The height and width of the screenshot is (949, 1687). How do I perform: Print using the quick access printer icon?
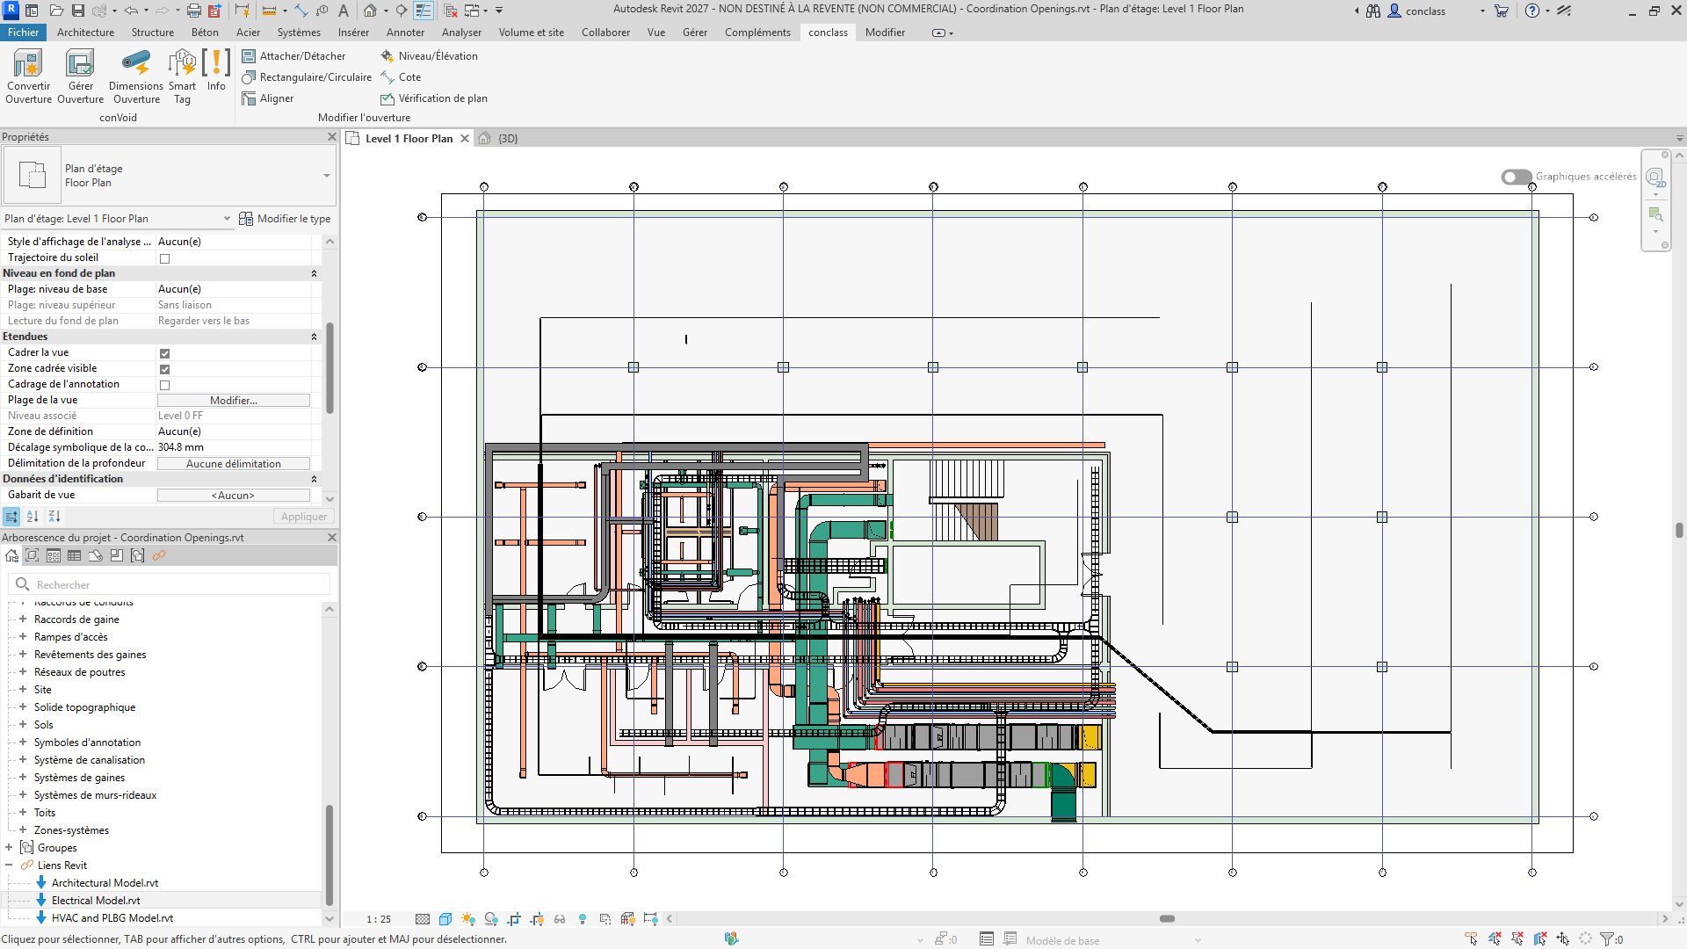[x=194, y=11]
